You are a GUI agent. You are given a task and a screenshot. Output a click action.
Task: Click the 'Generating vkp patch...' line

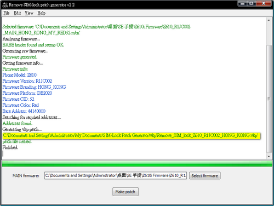coord(22,129)
